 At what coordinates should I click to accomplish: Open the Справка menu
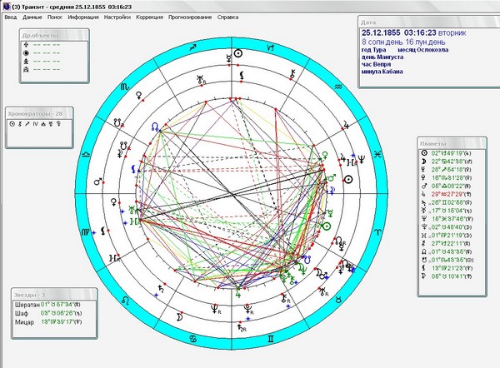(x=227, y=17)
